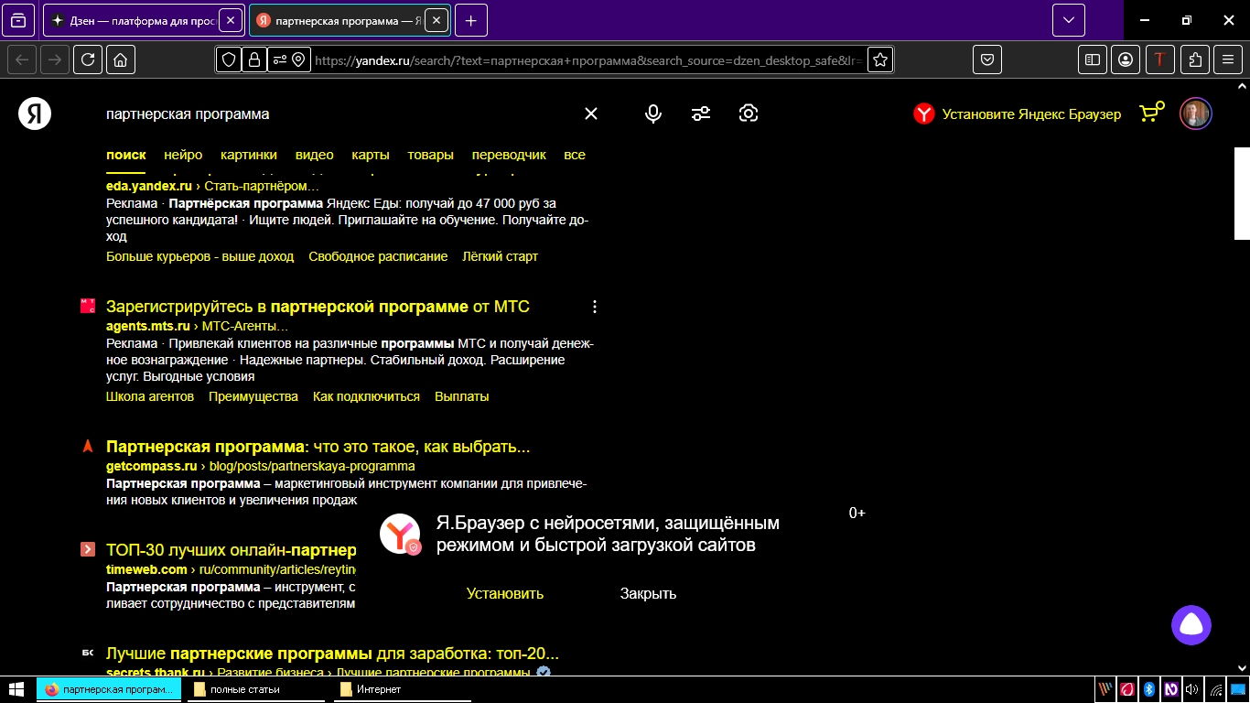Switch to the товары tab
This screenshot has height=703, width=1250.
[x=431, y=155]
